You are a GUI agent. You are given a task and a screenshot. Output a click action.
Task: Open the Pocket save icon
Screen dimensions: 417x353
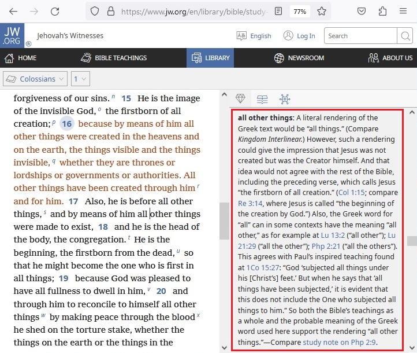[x=362, y=11]
